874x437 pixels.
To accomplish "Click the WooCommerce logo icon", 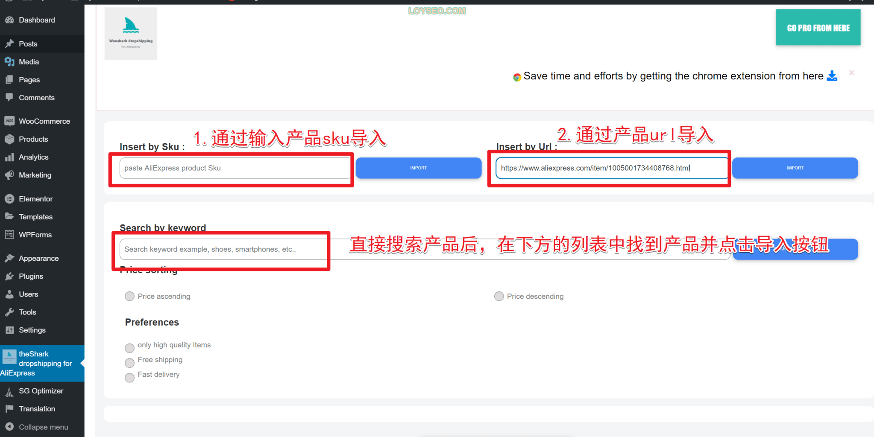I will click(x=9, y=121).
